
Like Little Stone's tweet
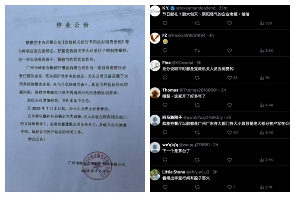point(231,187)
